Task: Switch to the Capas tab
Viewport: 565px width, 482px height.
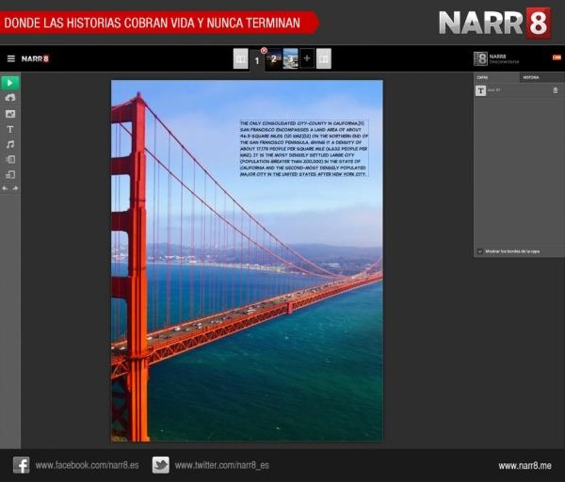Action: tap(483, 78)
